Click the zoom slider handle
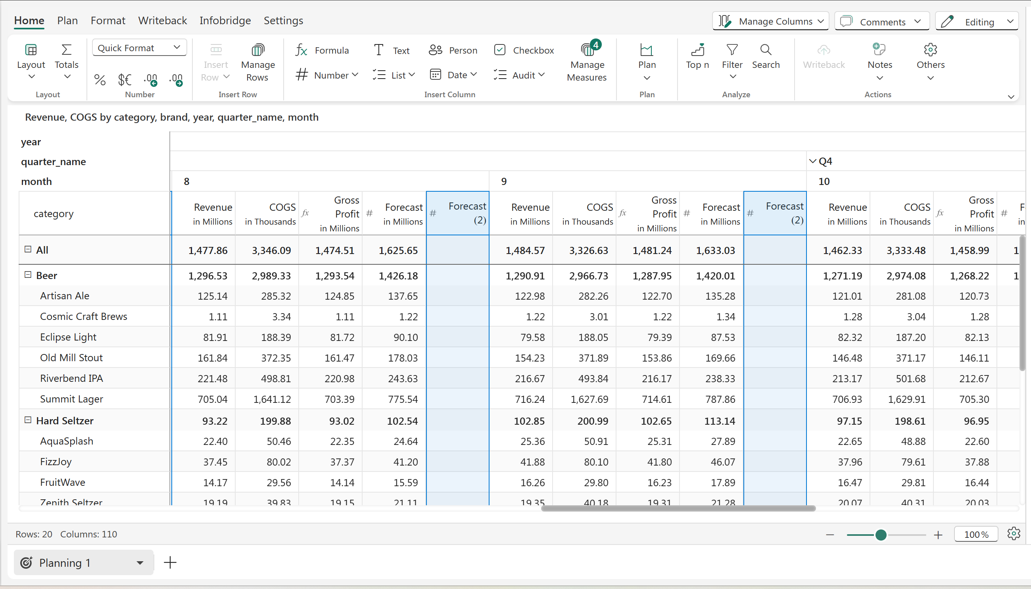 881,535
